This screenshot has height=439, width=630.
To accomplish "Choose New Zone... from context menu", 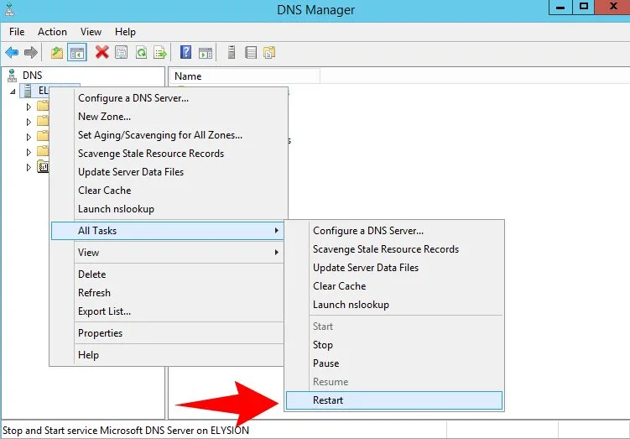I will coord(104,117).
